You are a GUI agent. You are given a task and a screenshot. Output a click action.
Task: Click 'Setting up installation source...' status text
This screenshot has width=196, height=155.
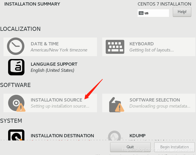click(60, 106)
